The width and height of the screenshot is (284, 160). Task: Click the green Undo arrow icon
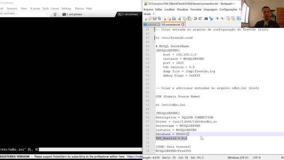[195, 19]
